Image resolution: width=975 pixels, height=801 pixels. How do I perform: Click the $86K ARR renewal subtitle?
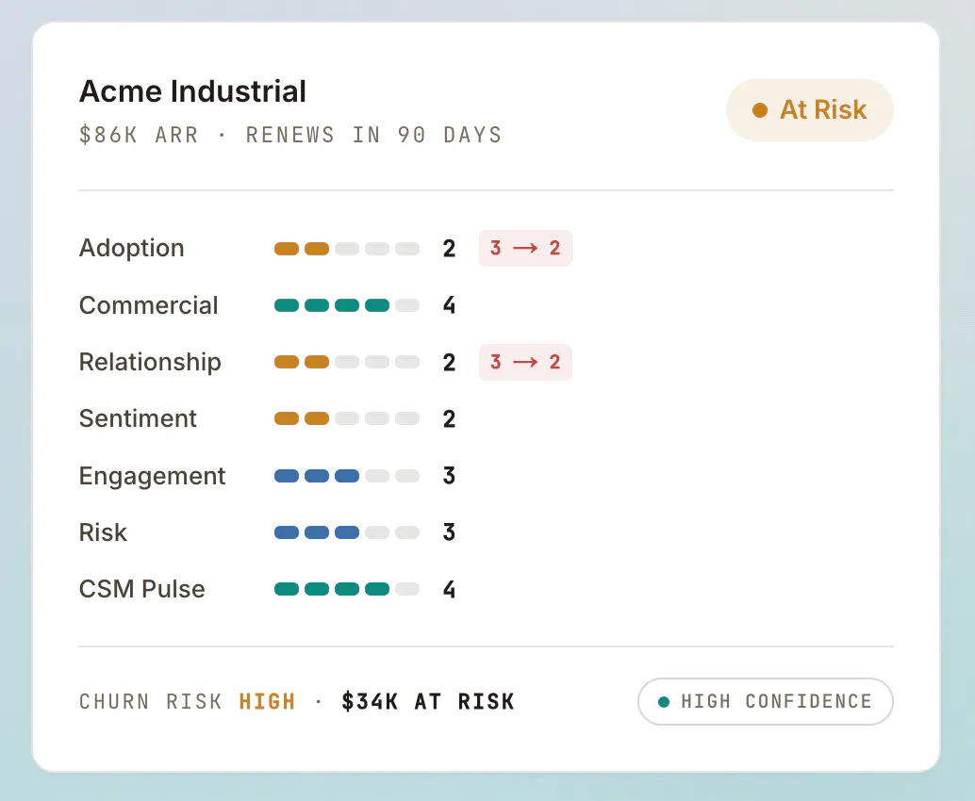point(290,135)
